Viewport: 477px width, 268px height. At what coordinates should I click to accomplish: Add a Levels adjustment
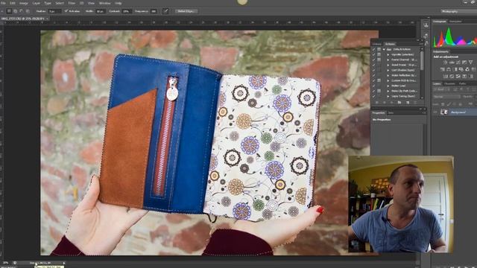tap(452, 63)
